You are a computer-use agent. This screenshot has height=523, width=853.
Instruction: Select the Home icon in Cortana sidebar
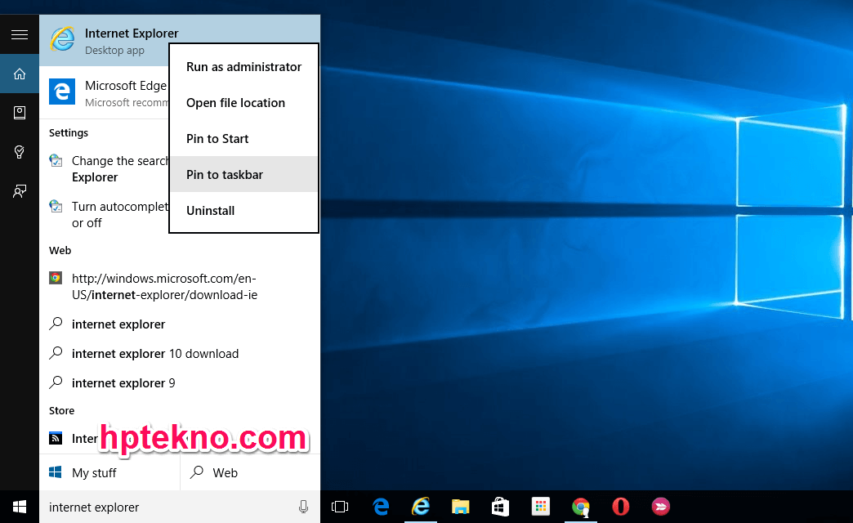(x=20, y=74)
